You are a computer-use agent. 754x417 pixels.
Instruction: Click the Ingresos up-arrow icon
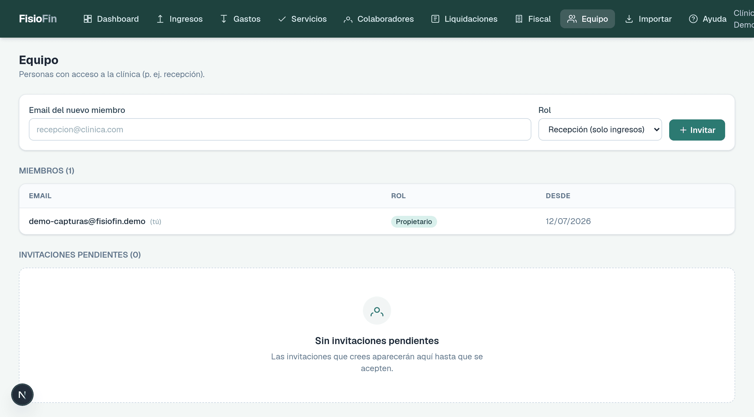[x=160, y=19]
